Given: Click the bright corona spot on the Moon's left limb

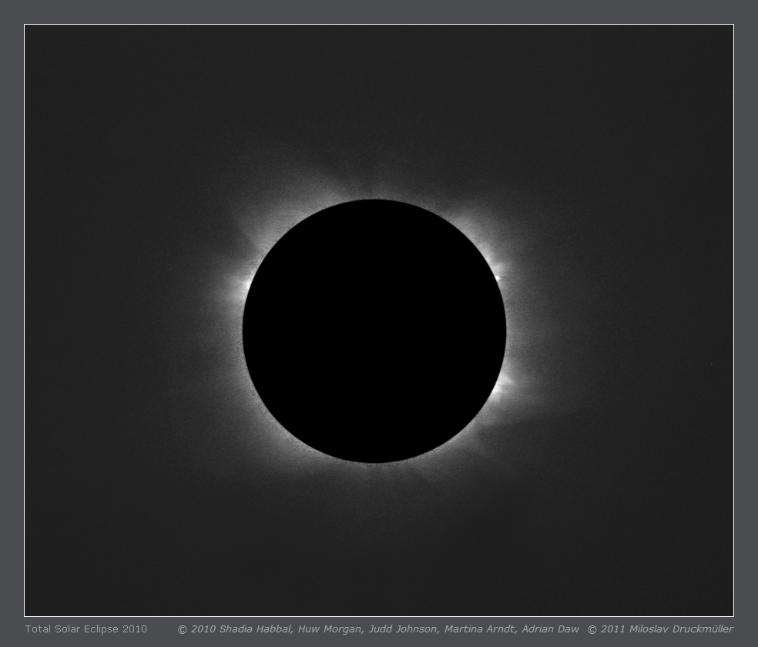Looking at the screenshot, I should tap(244, 286).
